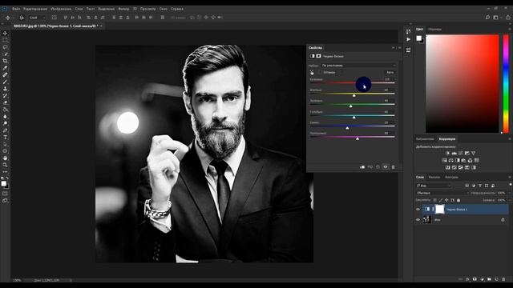Open the 3D menu
This screenshot has height=288, width=513.
(x=135, y=9)
